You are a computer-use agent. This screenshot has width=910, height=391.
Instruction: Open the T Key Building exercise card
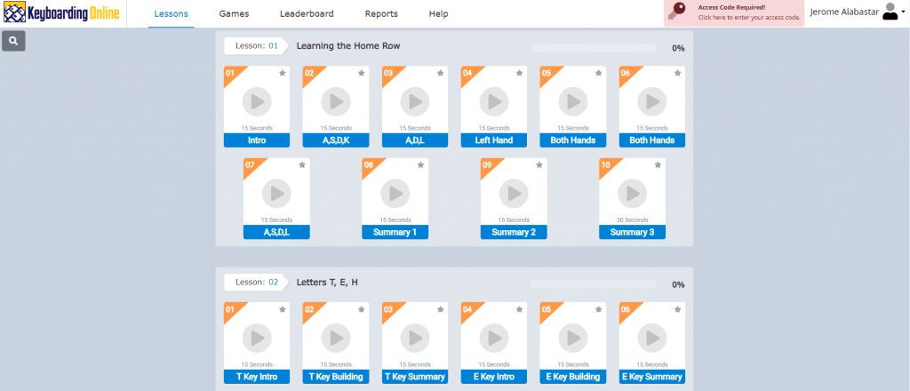tap(336, 343)
